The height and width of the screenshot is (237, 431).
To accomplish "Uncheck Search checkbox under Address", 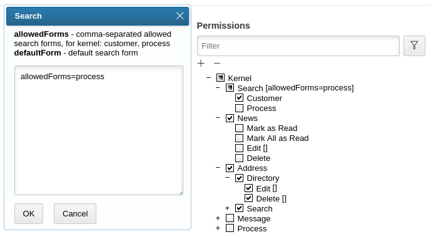I will click(239, 208).
